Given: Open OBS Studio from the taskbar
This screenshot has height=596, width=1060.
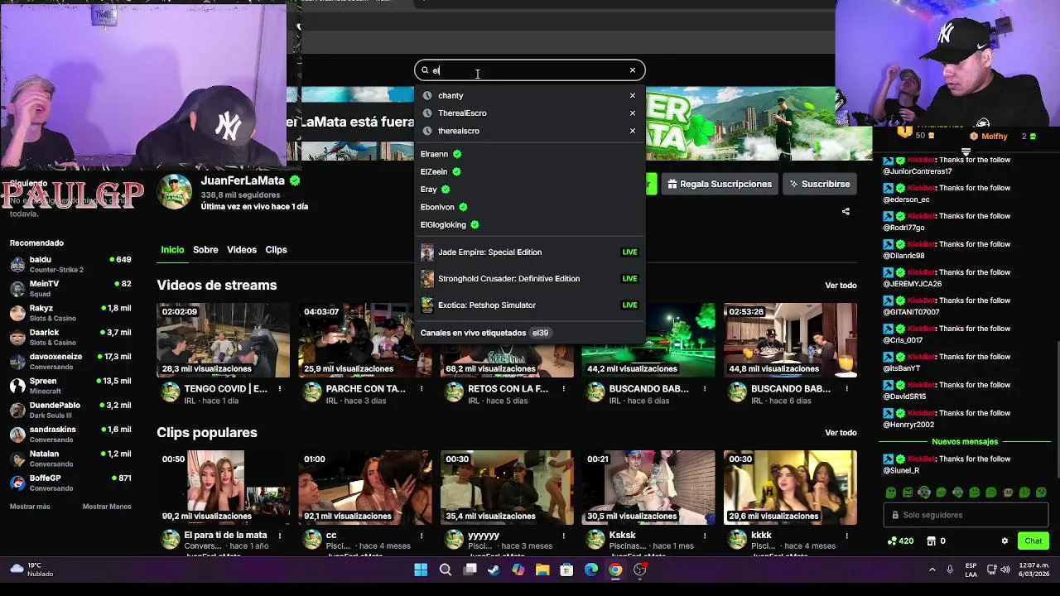Looking at the screenshot, I should [x=640, y=570].
